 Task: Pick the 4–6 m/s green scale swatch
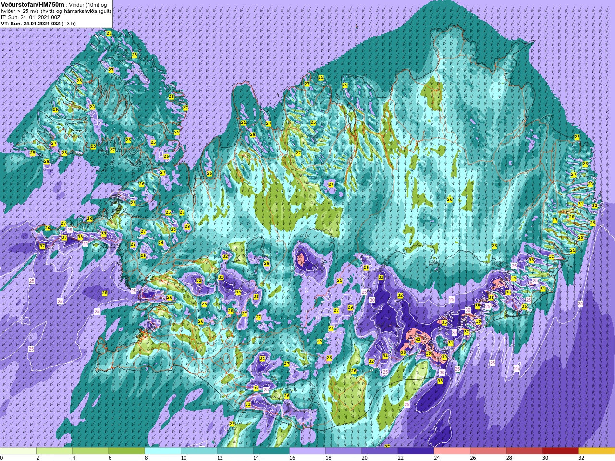[x=90, y=451]
